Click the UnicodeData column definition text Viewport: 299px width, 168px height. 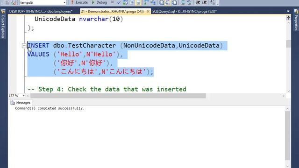click(55, 19)
